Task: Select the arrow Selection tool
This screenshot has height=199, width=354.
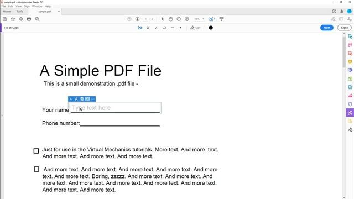Action: [x=162, y=19]
